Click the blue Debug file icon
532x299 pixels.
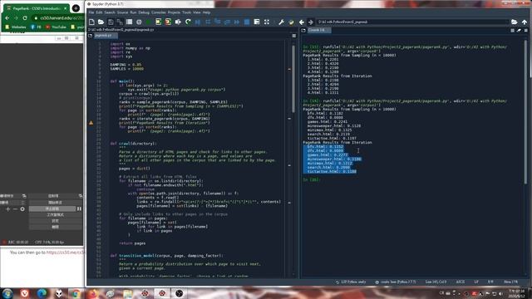(x=198, y=22)
